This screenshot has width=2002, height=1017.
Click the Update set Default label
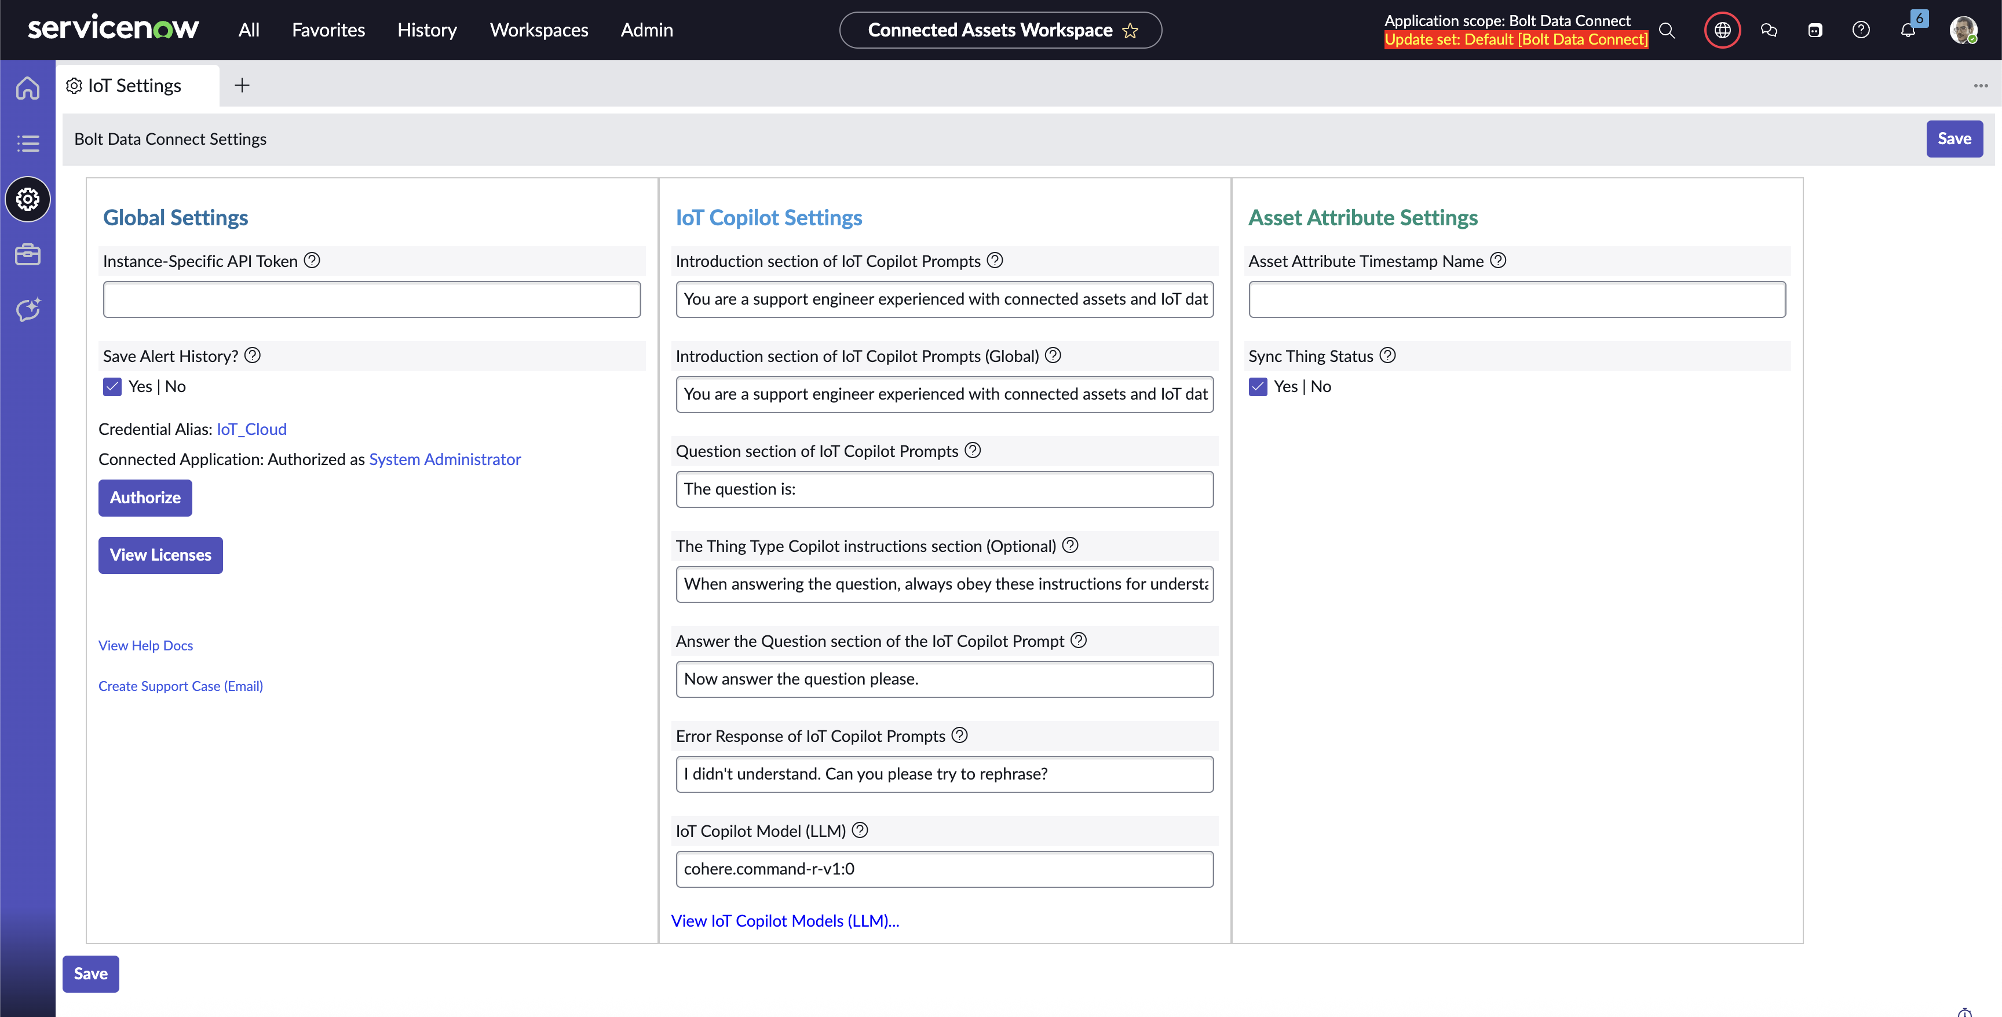tap(1516, 39)
